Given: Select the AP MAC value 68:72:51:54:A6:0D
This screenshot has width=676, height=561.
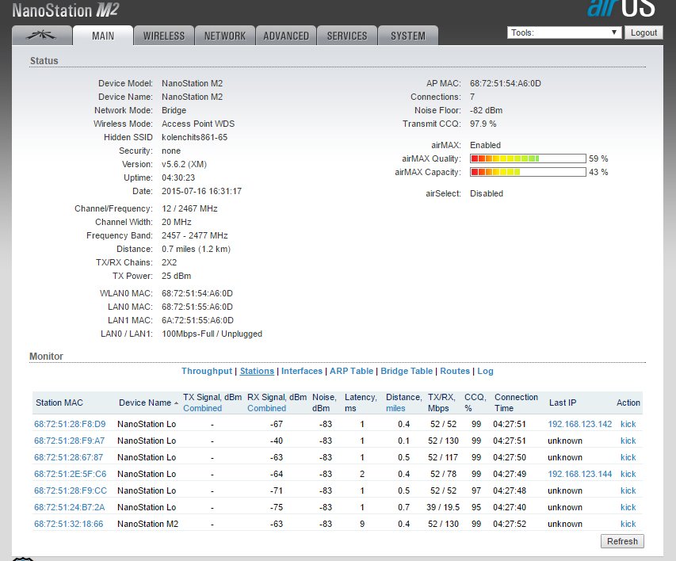Looking at the screenshot, I should point(506,83).
